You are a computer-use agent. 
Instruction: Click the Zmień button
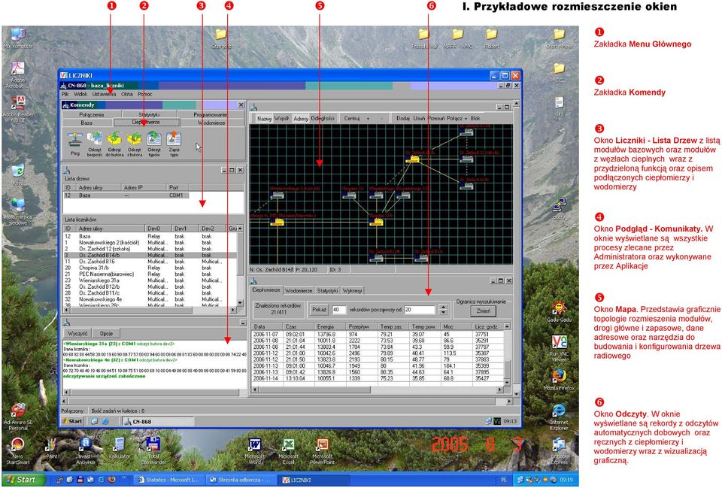tap(483, 311)
